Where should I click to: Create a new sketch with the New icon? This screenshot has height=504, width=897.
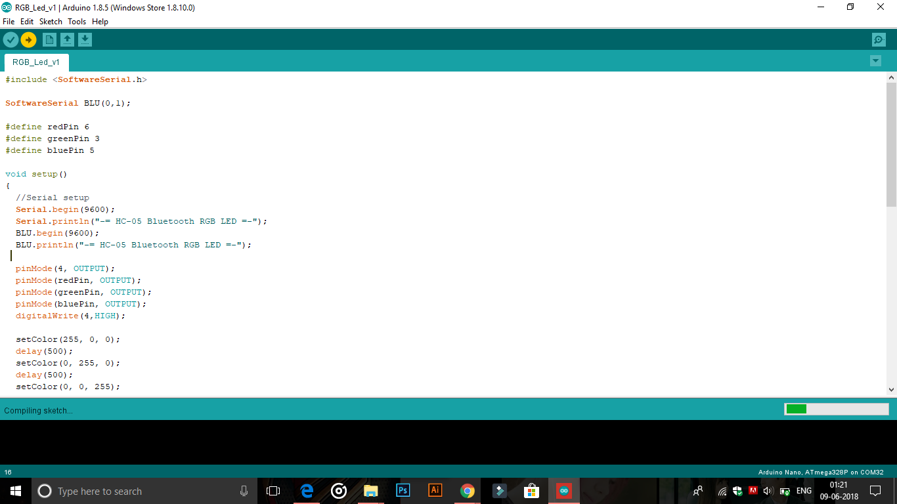point(50,39)
